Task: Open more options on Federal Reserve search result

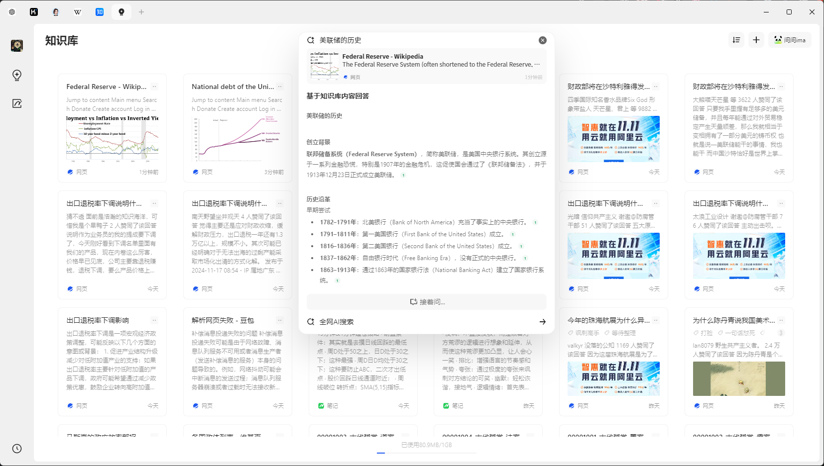Action: point(537,65)
